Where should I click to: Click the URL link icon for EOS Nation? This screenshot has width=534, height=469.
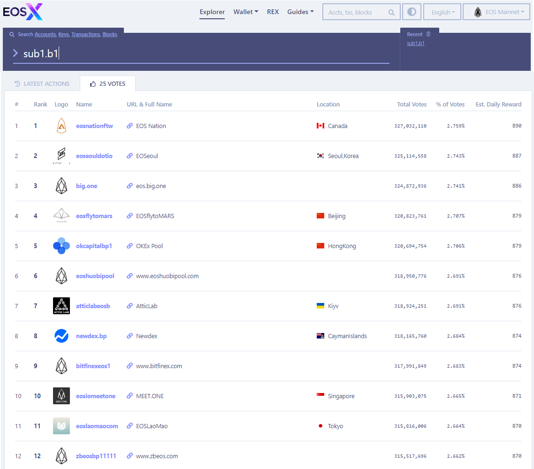click(130, 126)
